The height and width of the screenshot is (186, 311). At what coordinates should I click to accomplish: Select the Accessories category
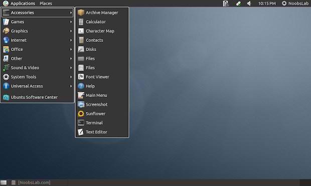click(37, 12)
